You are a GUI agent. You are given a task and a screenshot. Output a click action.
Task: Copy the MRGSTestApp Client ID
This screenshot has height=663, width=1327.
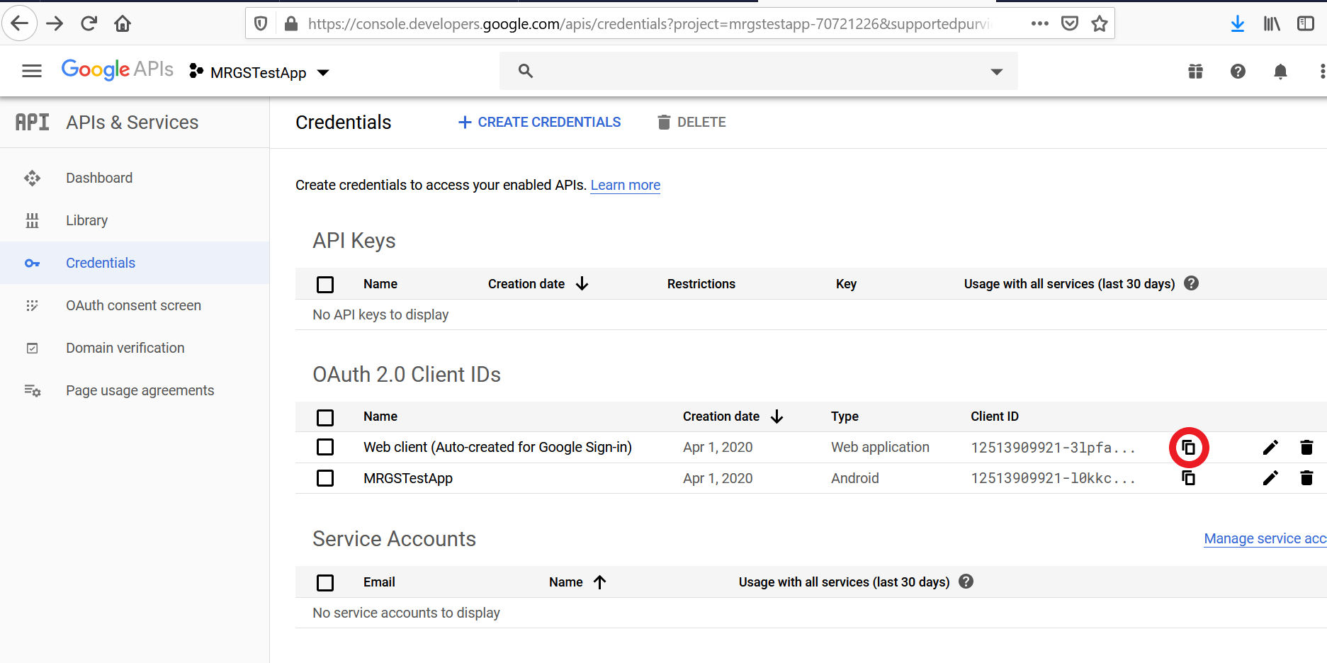point(1188,477)
